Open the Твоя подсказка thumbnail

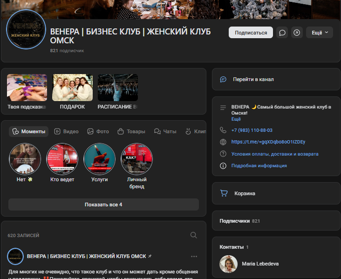[x=27, y=88]
